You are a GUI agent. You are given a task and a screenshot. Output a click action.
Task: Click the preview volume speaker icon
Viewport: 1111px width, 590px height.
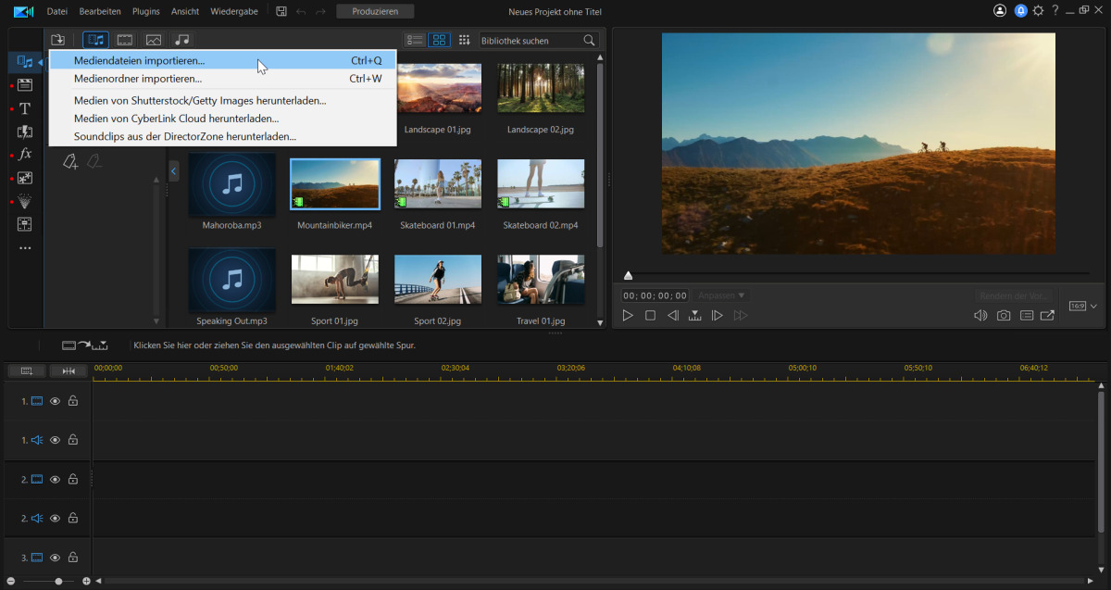tap(980, 316)
